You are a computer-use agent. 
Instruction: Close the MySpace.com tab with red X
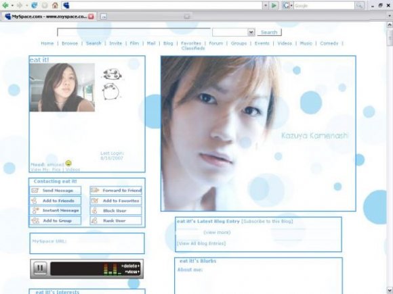[91, 16]
